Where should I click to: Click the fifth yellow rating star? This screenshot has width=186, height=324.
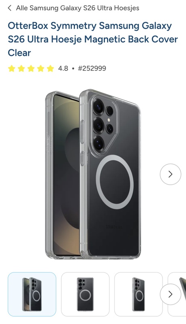(x=50, y=68)
